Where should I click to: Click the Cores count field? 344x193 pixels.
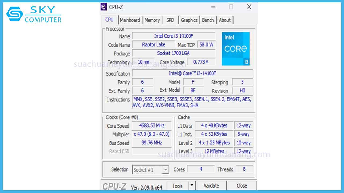tap(201, 169)
